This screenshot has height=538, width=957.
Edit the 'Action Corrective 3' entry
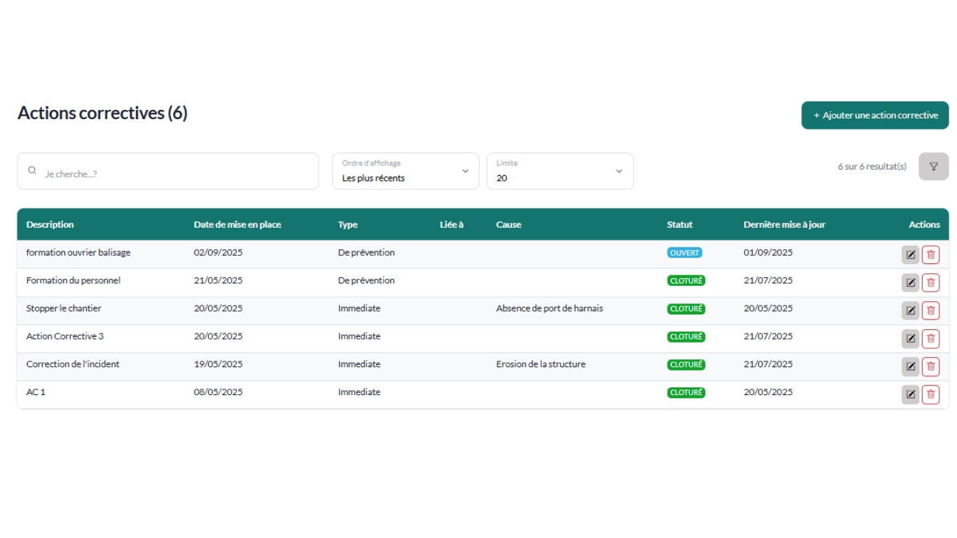pyautogui.click(x=910, y=338)
